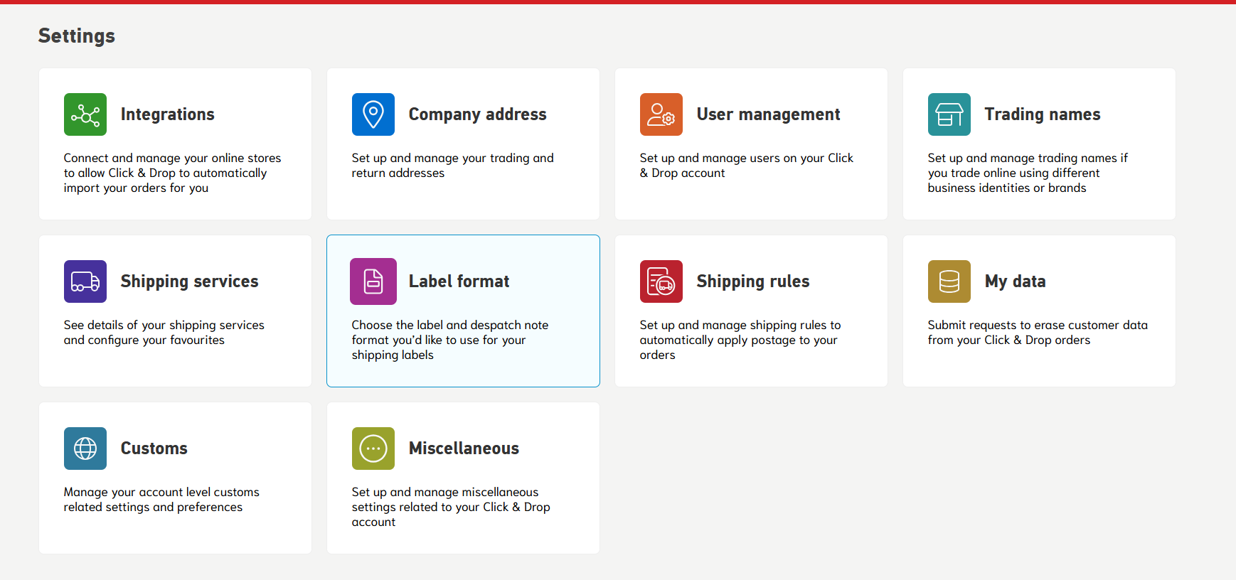Open the Integrations heading link
Screen dimensions: 1236x580
tap(167, 114)
